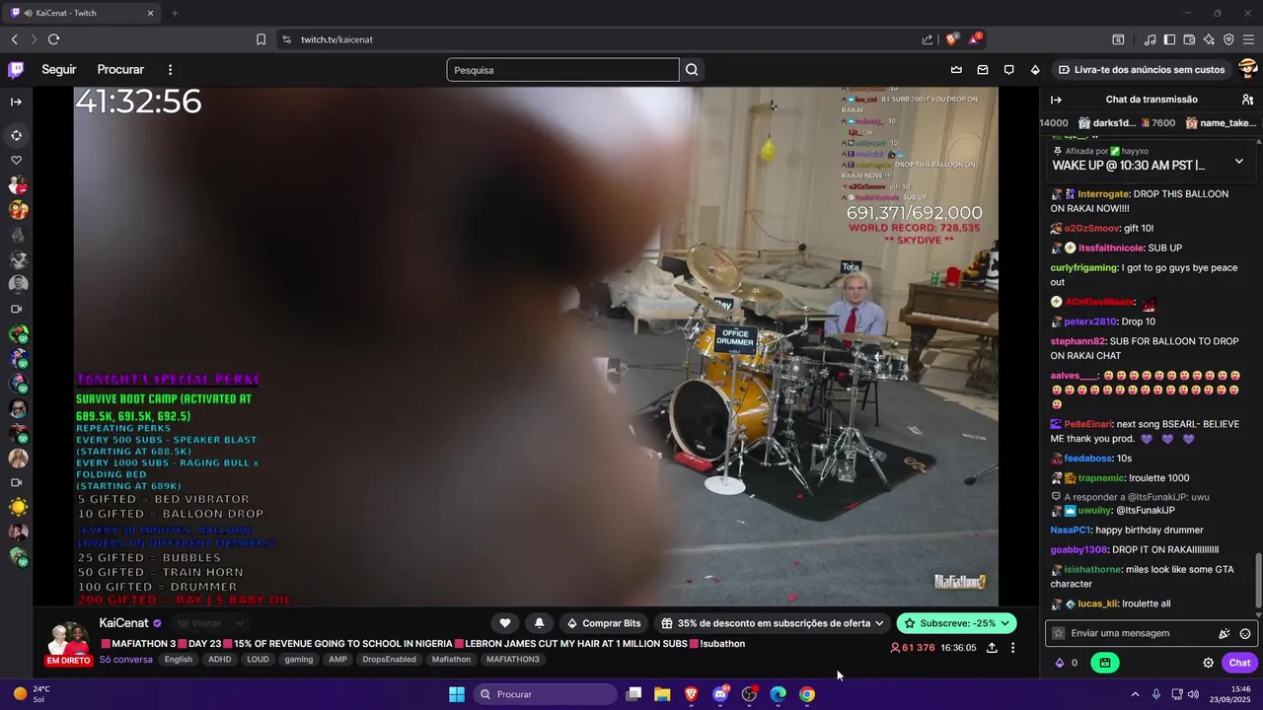Open the Subscreve: -25% subscribe dropdown
This screenshot has height=710, width=1263.
pyautogui.click(x=956, y=623)
